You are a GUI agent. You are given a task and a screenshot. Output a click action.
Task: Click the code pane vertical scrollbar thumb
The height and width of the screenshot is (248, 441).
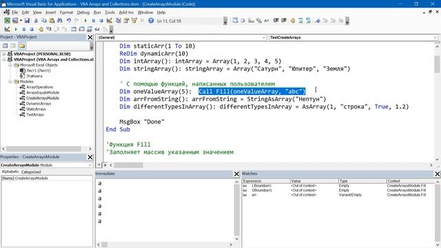tap(437, 64)
